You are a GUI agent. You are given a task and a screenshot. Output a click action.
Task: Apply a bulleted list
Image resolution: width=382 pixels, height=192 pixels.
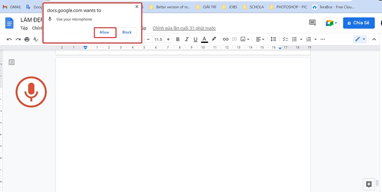coord(295,39)
